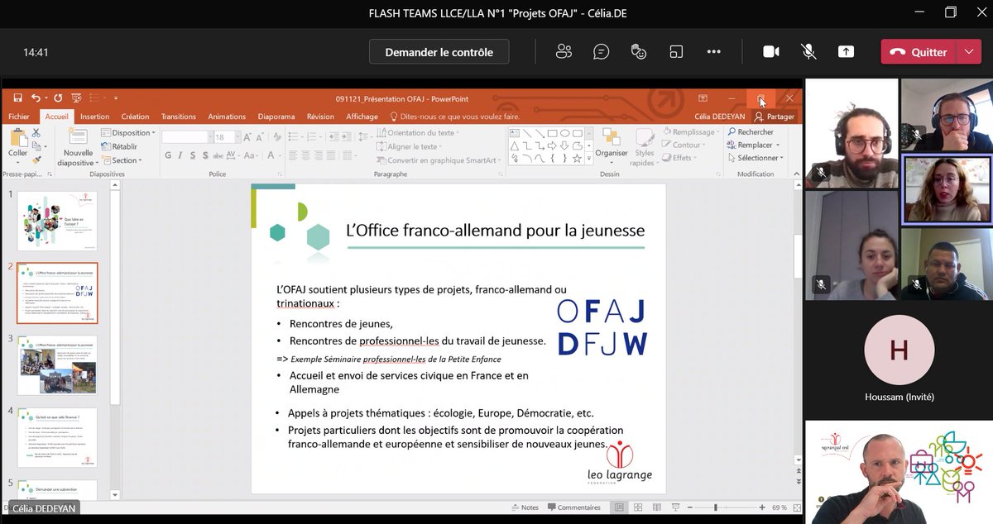Toggle the Notes pane in status bar
The image size is (993, 524).
[525, 507]
